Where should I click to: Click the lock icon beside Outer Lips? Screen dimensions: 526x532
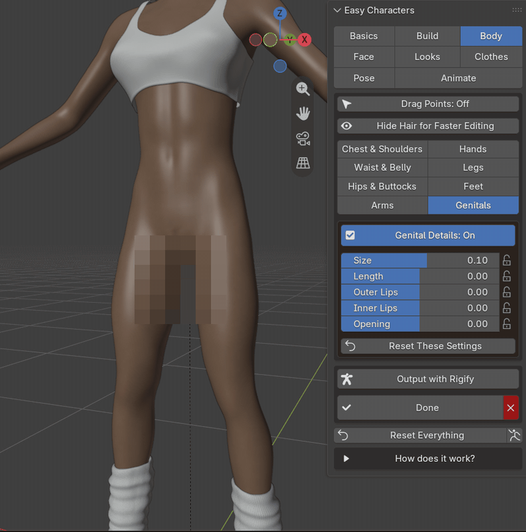click(506, 292)
